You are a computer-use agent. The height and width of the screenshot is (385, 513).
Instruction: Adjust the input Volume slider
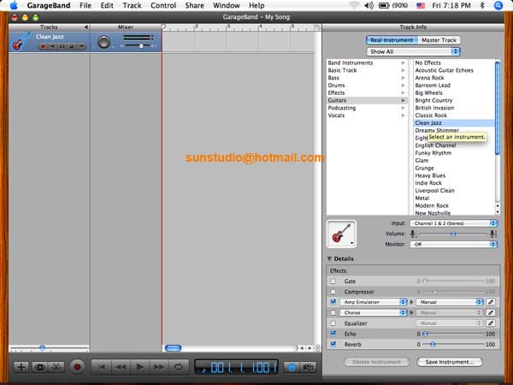[453, 234]
